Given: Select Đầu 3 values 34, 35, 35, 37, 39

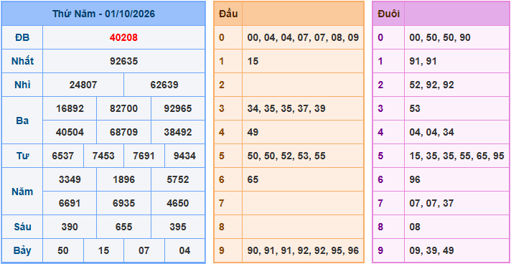Looking at the screenshot, I should click(286, 108).
